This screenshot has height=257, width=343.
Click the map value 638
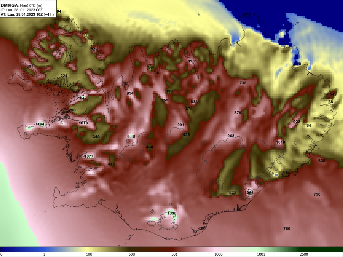(322, 161)
